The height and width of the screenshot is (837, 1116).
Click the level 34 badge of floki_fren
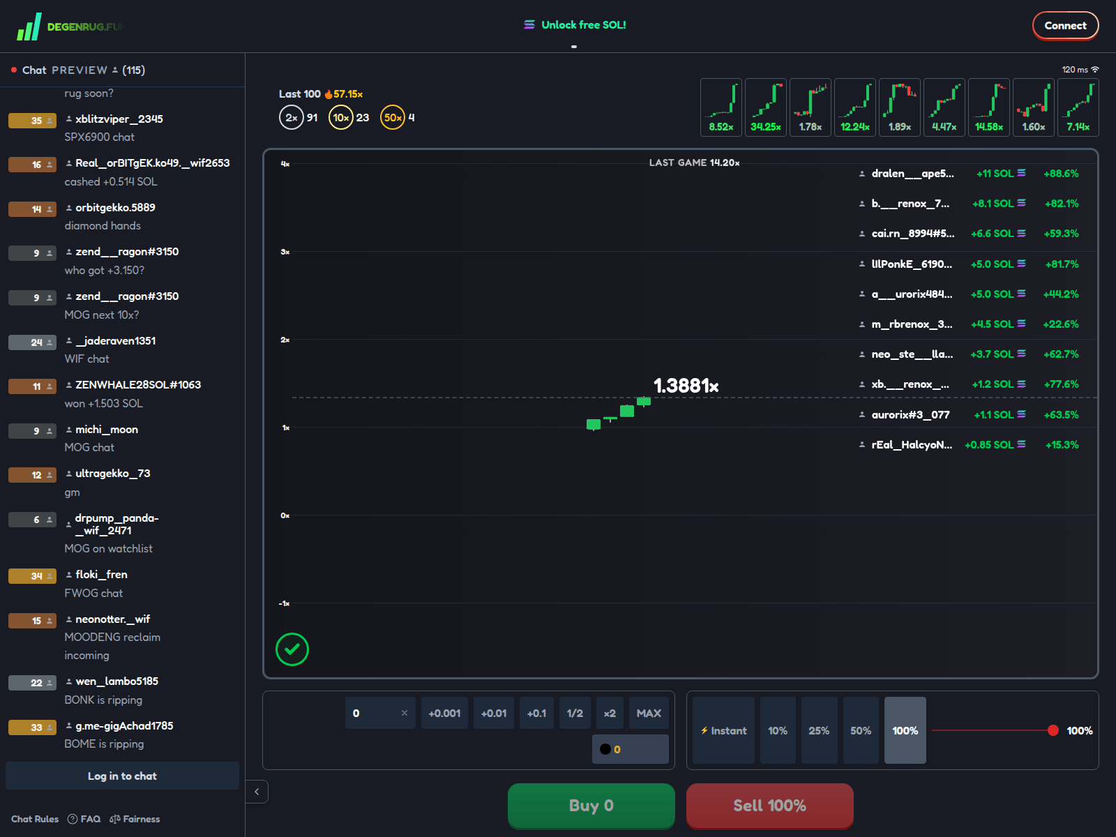pyautogui.click(x=32, y=576)
